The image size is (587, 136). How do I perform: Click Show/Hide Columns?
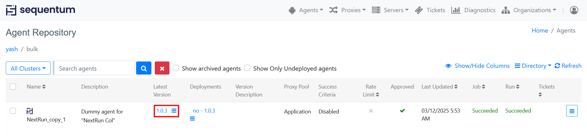[x=477, y=66]
